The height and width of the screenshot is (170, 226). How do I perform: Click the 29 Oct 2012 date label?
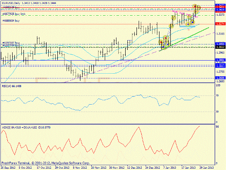point(62,167)
